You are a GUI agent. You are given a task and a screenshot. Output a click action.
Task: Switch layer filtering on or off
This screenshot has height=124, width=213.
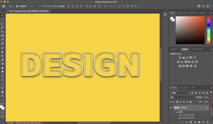coord(211,93)
